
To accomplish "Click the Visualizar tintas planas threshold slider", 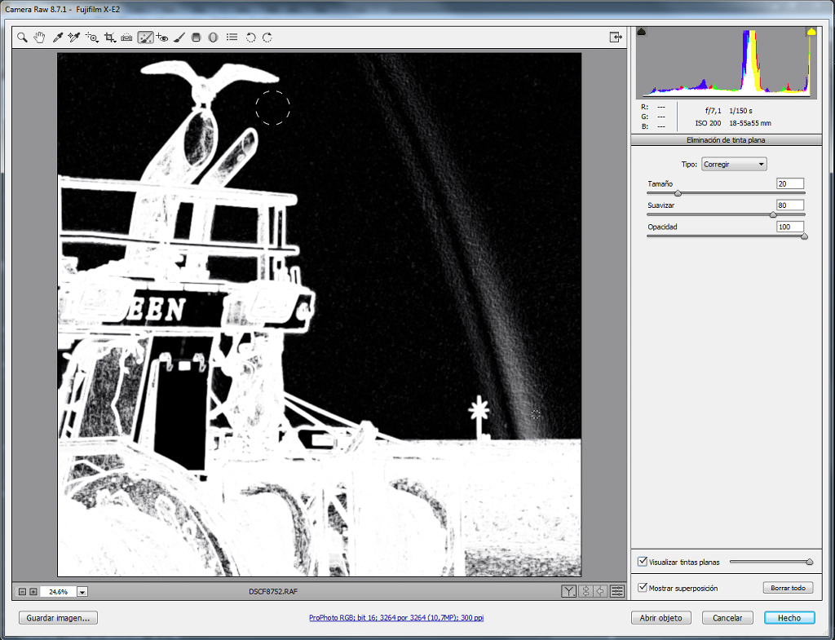I will coord(771,562).
